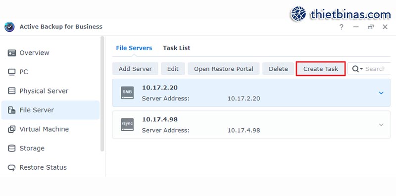Click the Active Backup for Business app logo
Screen dimensions: 396x196
(9, 27)
